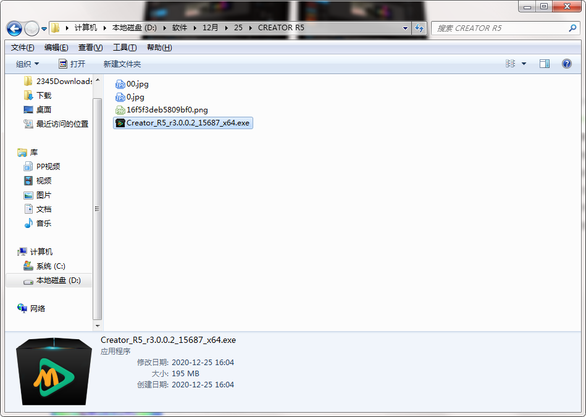Open the 系统 (C:) drive
586x417 pixels.
(x=44, y=266)
